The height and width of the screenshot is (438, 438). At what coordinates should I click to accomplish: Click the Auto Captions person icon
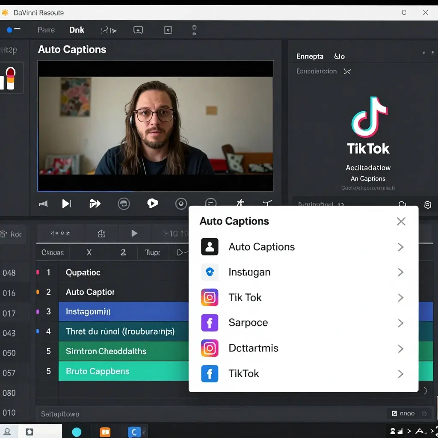tap(209, 247)
